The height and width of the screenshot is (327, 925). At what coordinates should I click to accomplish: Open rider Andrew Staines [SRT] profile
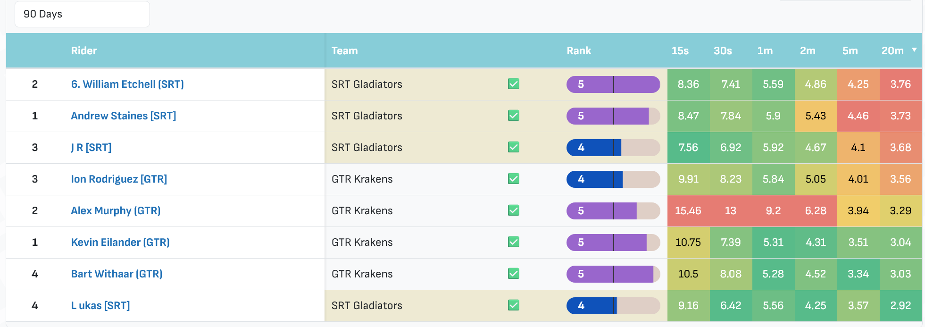(x=123, y=116)
